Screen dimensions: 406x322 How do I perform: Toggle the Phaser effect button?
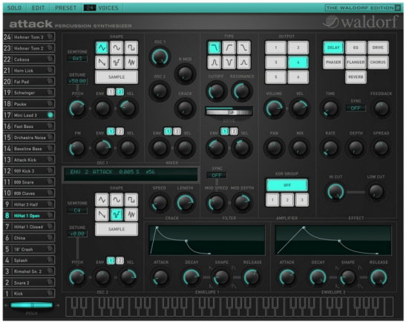333,62
